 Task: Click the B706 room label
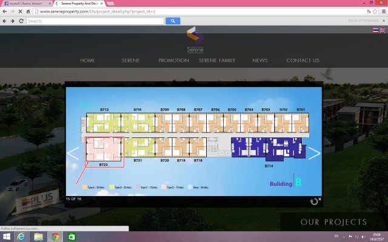215,110
